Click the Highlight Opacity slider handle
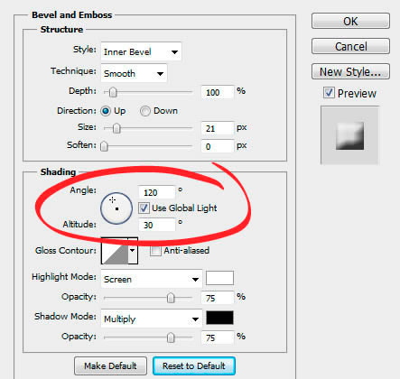400x379 pixels. 171,298
